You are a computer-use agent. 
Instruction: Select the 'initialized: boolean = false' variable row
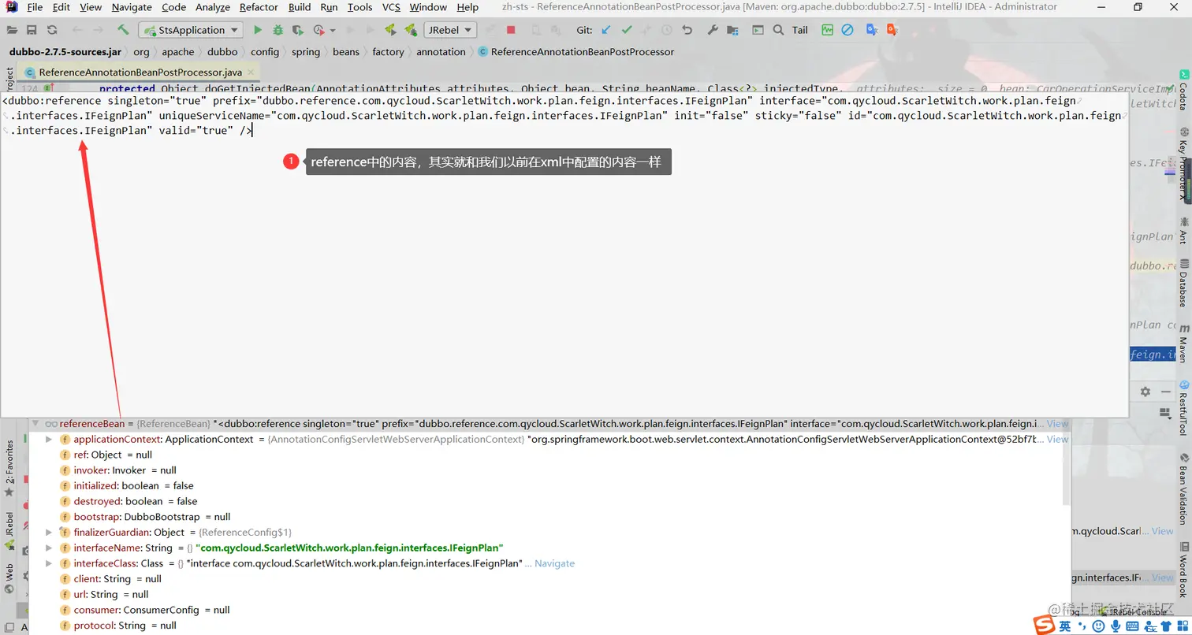point(548,485)
